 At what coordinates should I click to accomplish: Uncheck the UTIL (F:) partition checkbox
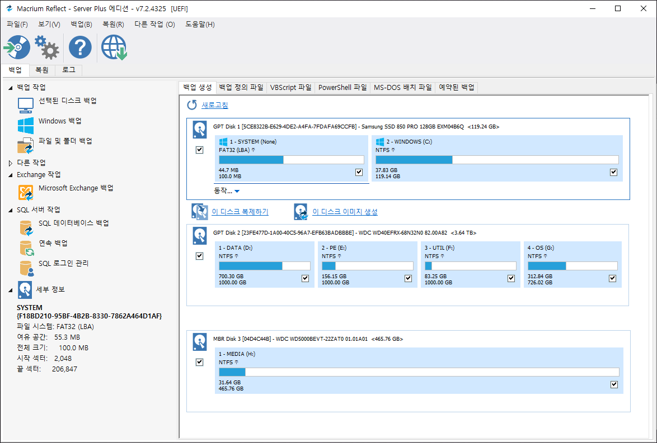pyautogui.click(x=511, y=278)
